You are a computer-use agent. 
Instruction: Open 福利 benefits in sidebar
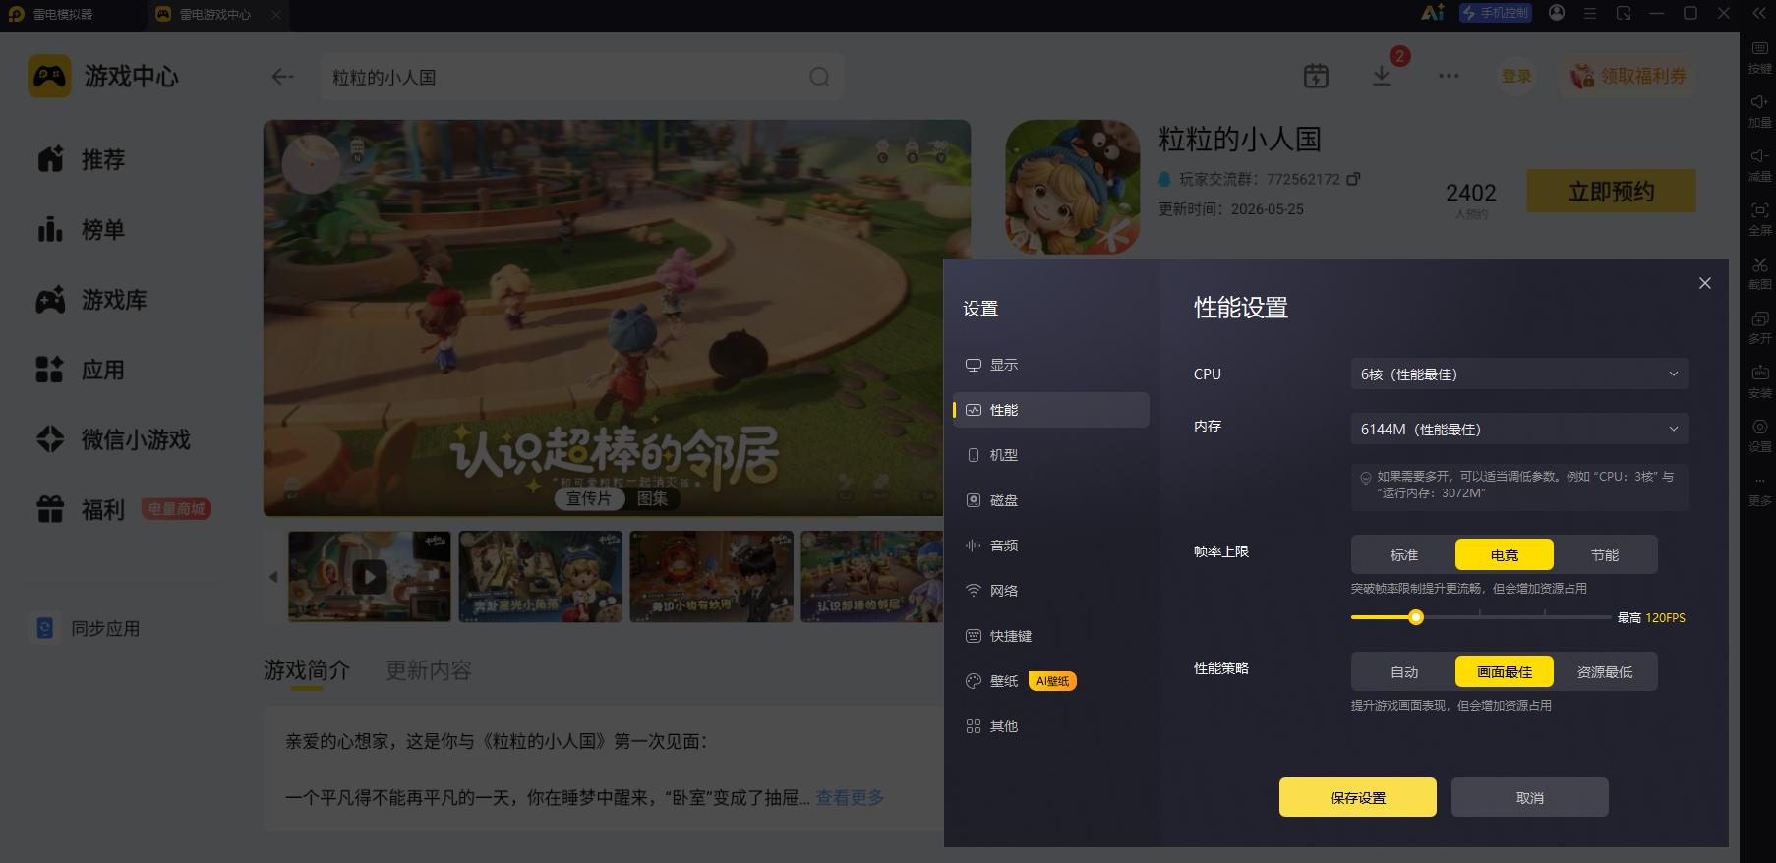[x=82, y=509]
